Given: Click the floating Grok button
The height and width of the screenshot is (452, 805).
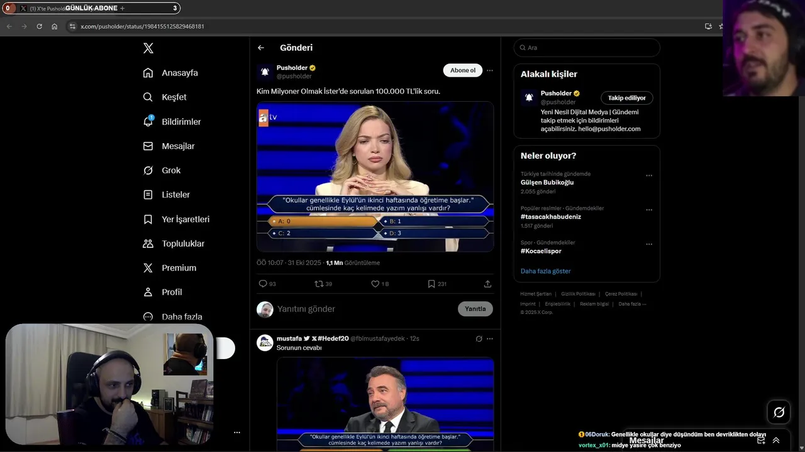Looking at the screenshot, I should pos(779,412).
